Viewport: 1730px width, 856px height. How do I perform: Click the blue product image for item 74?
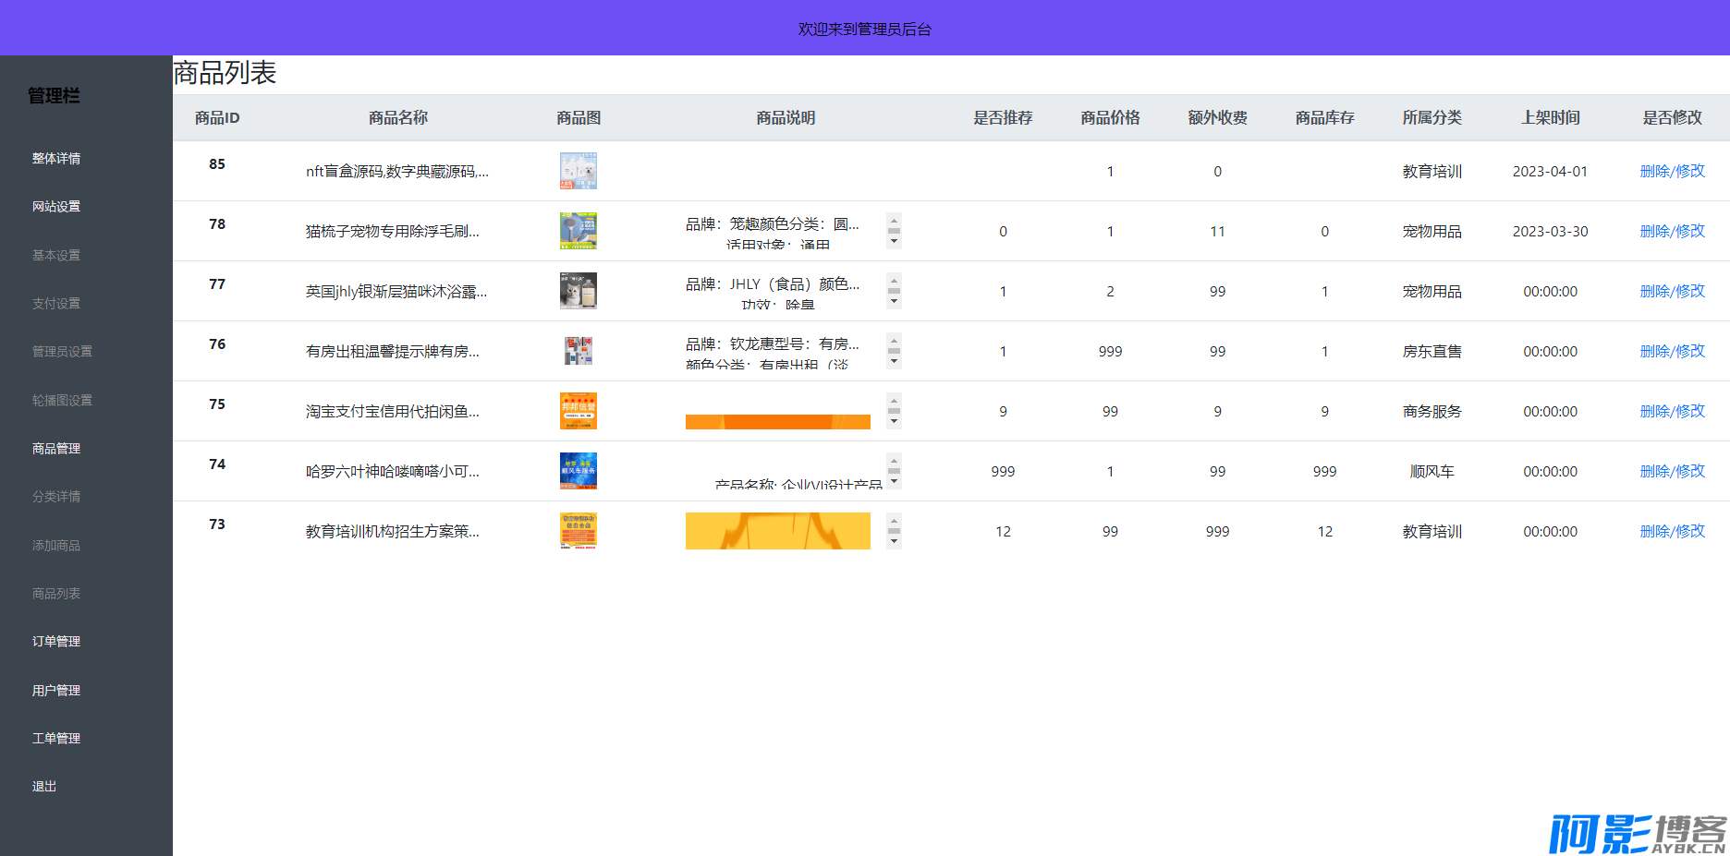(x=578, y=471)
